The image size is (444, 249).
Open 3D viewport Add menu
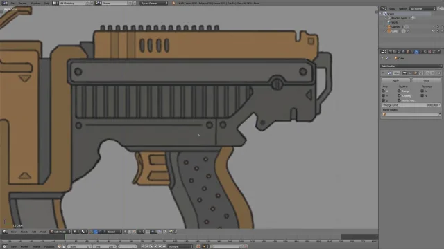click(34, 232)
